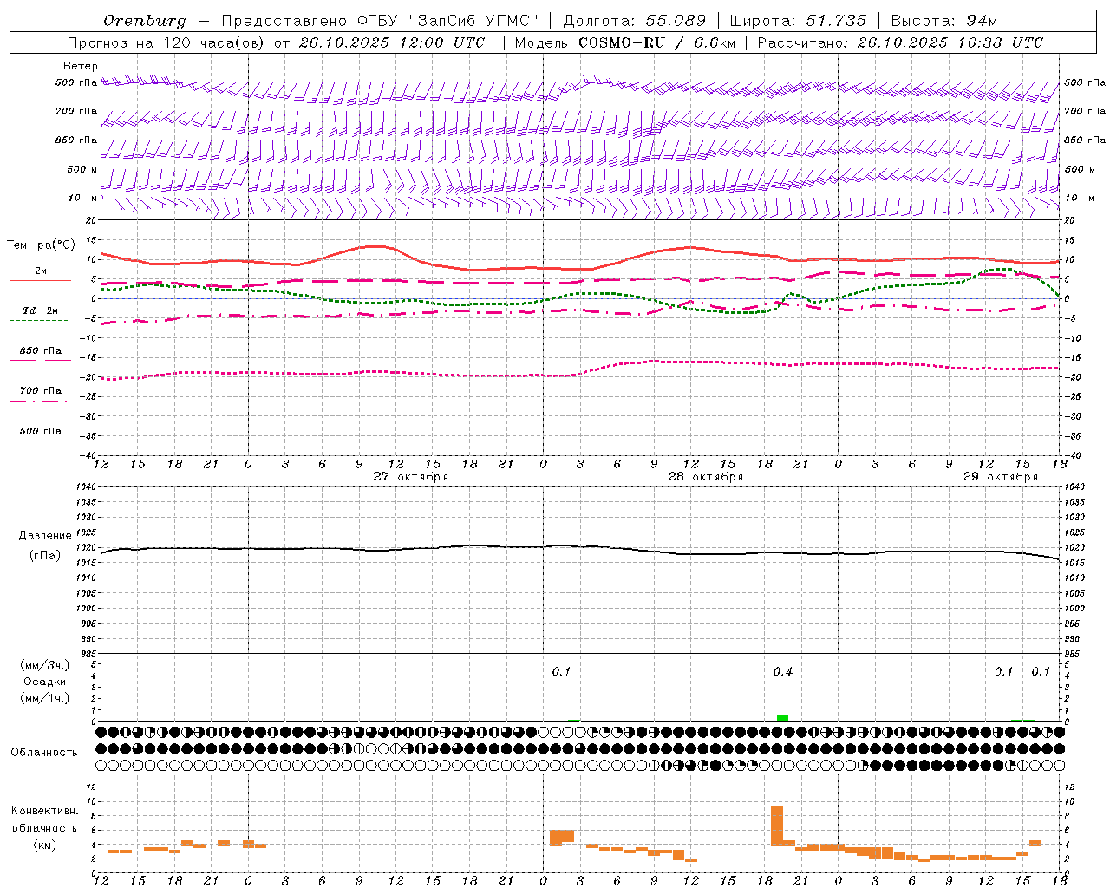Screen dimensions: 1110x888
Task: Click the 'Широта: 51.735' header field
Action: [x=797, y=21]
